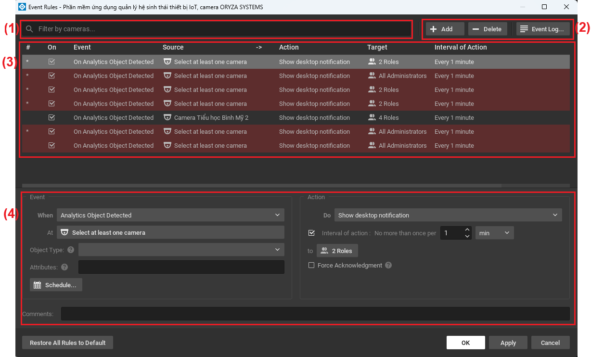This screenshot has width=591, height=357.
Task: Click the Filter by cameras search field
Action: pos(217,29)
